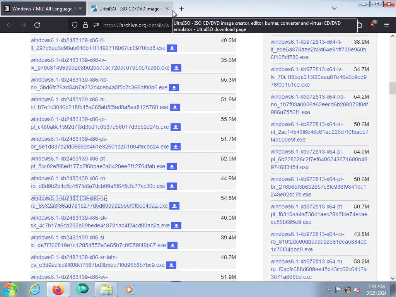Download the x86-ru file via blue icon
Image resolution: width=396 pixels, height=297 pixels.
tap(174, 206)
